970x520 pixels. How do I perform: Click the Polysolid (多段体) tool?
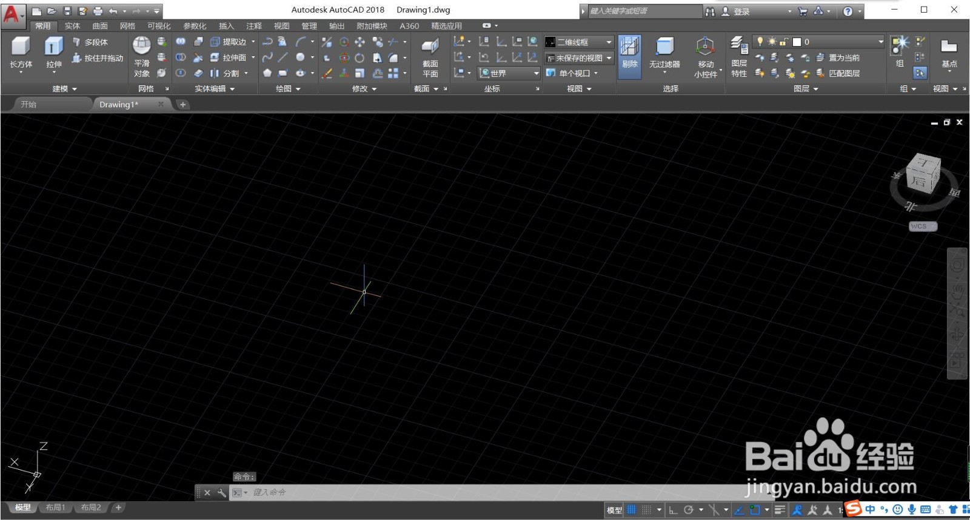tap(90, 42)
